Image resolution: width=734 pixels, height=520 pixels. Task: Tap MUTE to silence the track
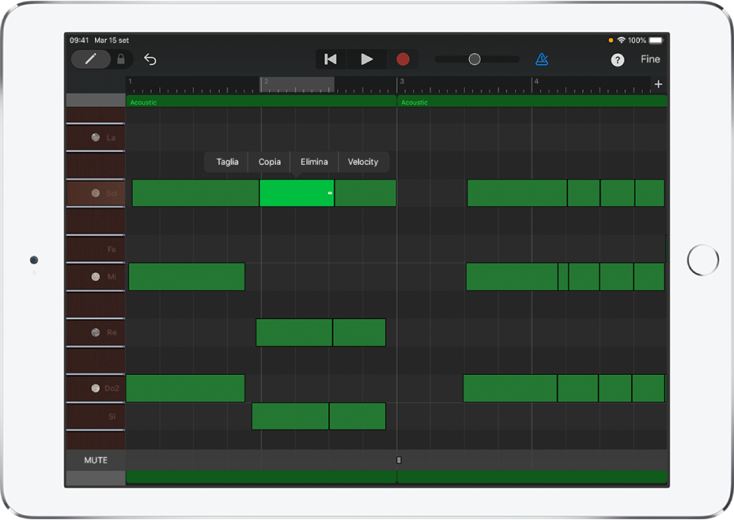[94, 460]
